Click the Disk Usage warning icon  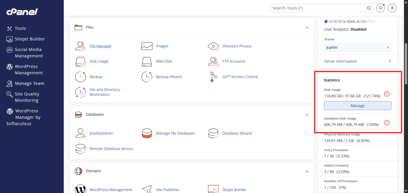coord(386,94)
